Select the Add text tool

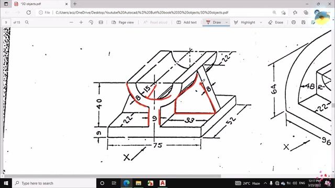[186, 22]
